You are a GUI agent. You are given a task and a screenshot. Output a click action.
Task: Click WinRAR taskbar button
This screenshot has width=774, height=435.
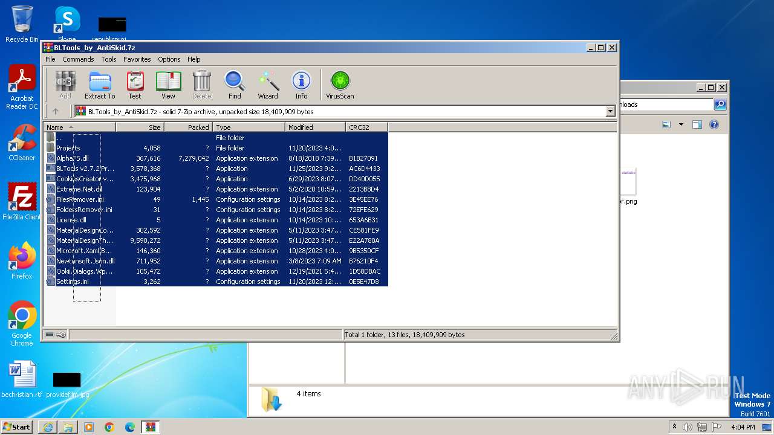[x=150, y=427]
